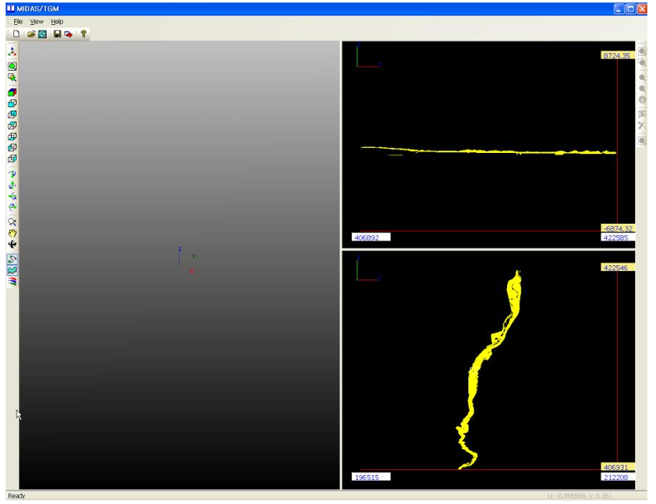
Task: Select the yellow hand pan tool
Action: (x=12, y=233)
